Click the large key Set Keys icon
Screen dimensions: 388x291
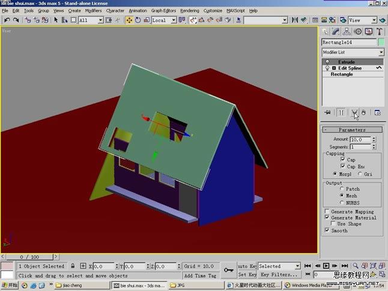tap(228, 270)
